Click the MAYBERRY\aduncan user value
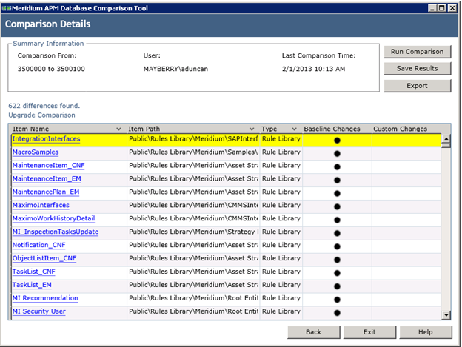The width and height of the screenshot is (462, 347). point(175,69)
